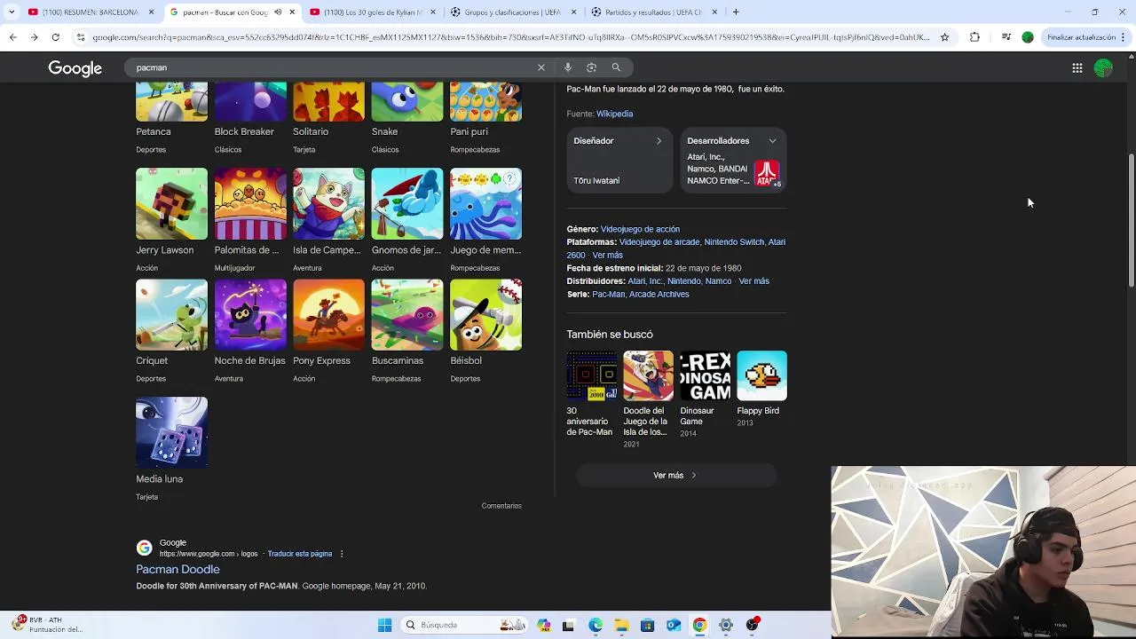1136x639 pixels.
Task: Open the Block Breaker game
Action: [x=250, y=102]
